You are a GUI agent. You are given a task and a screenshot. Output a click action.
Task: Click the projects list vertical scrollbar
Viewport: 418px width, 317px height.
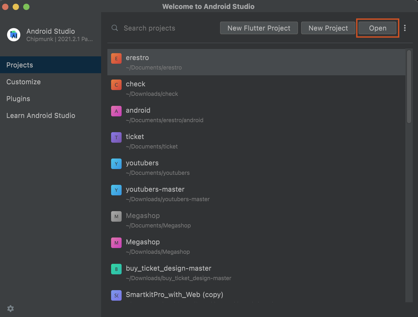click(409, 86)
